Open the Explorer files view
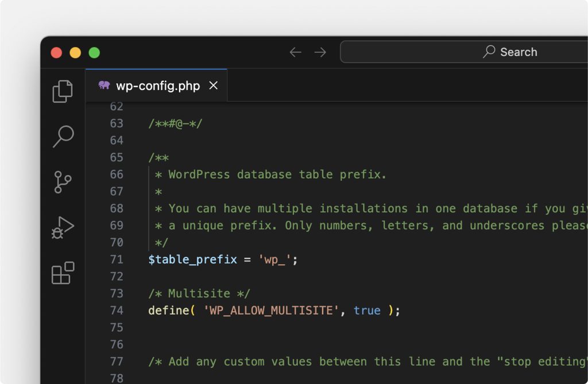The height and width of the screenshot is (384, 588). point(63,91)
